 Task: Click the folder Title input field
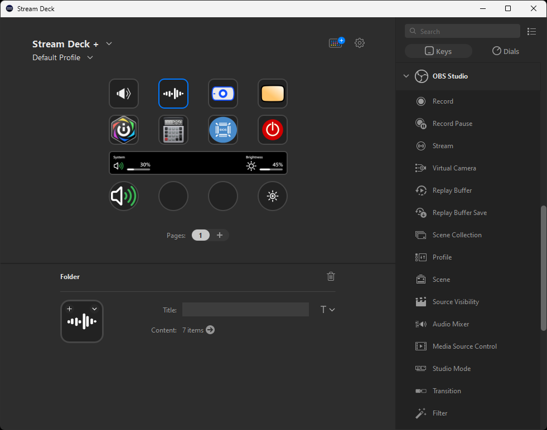pos(245,310)
